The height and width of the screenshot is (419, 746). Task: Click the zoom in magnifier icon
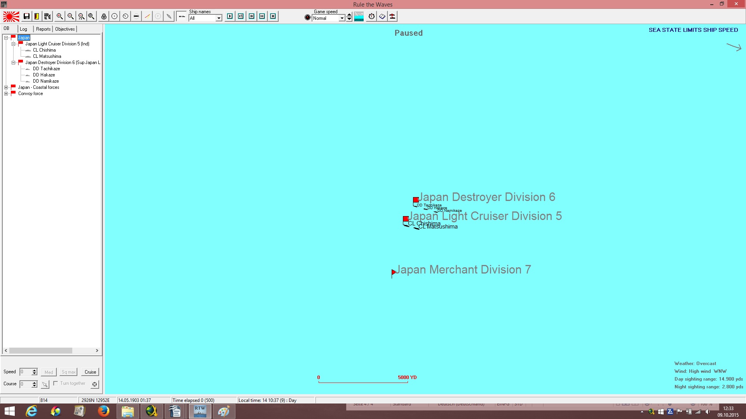point(59,16)
